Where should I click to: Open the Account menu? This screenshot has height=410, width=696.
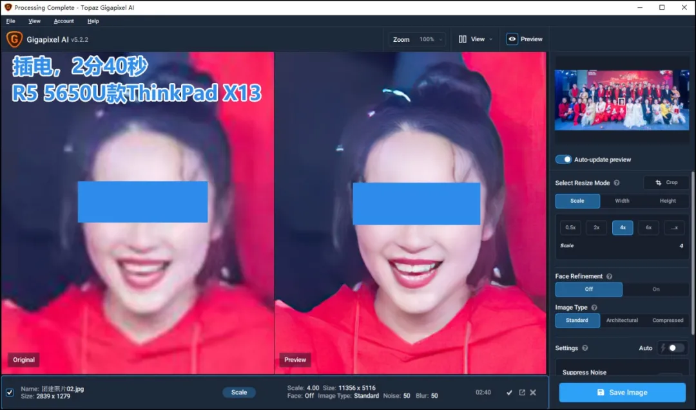click(x=64, y=21)
